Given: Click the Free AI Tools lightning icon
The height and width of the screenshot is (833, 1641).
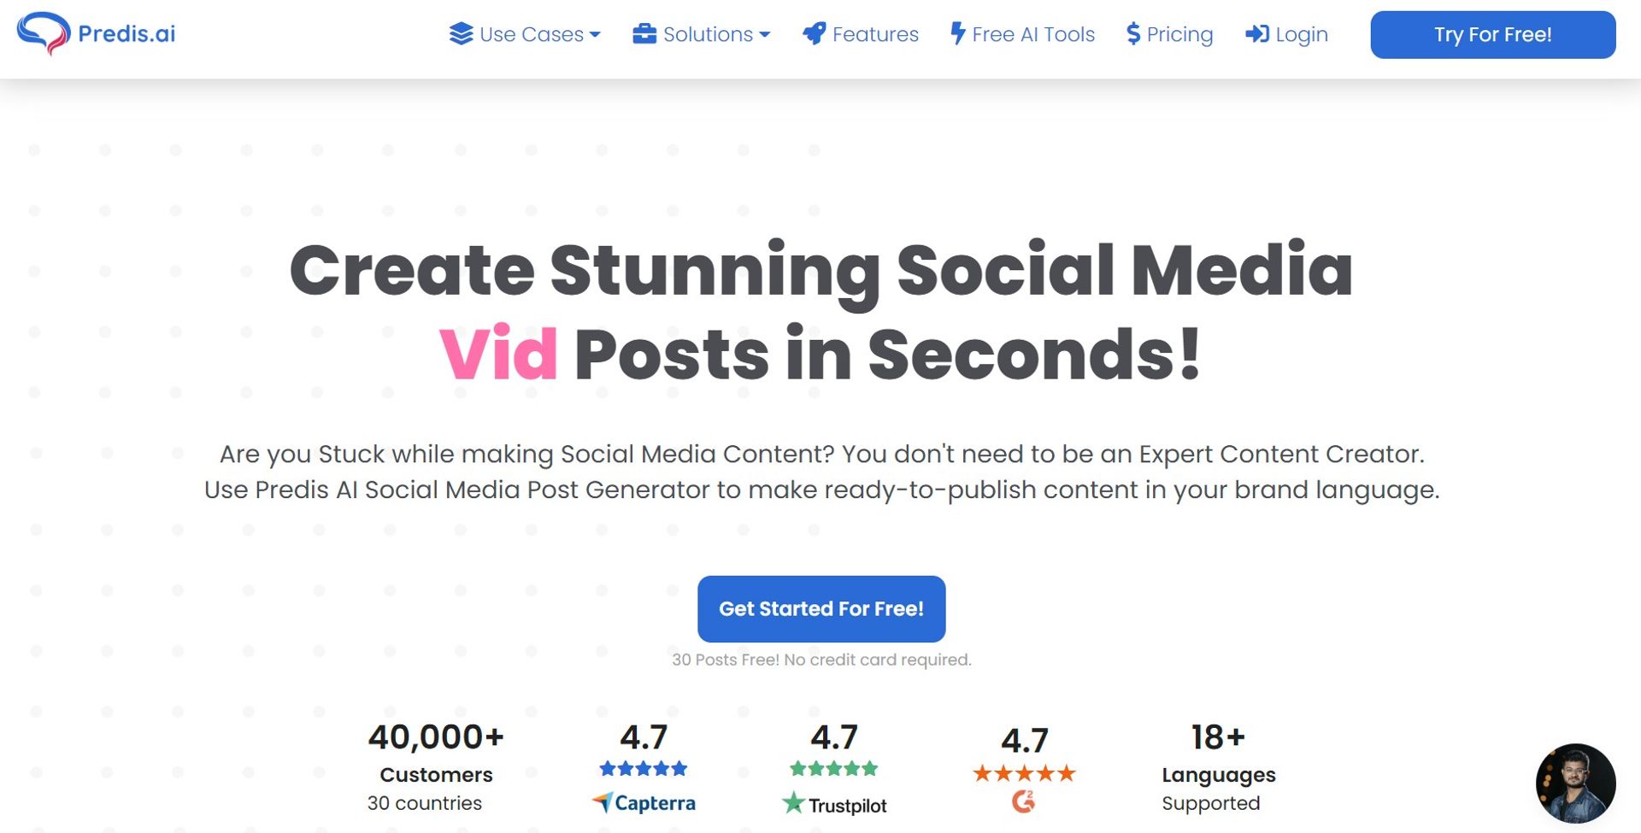Looking at the screenshot, I should 958,34.
